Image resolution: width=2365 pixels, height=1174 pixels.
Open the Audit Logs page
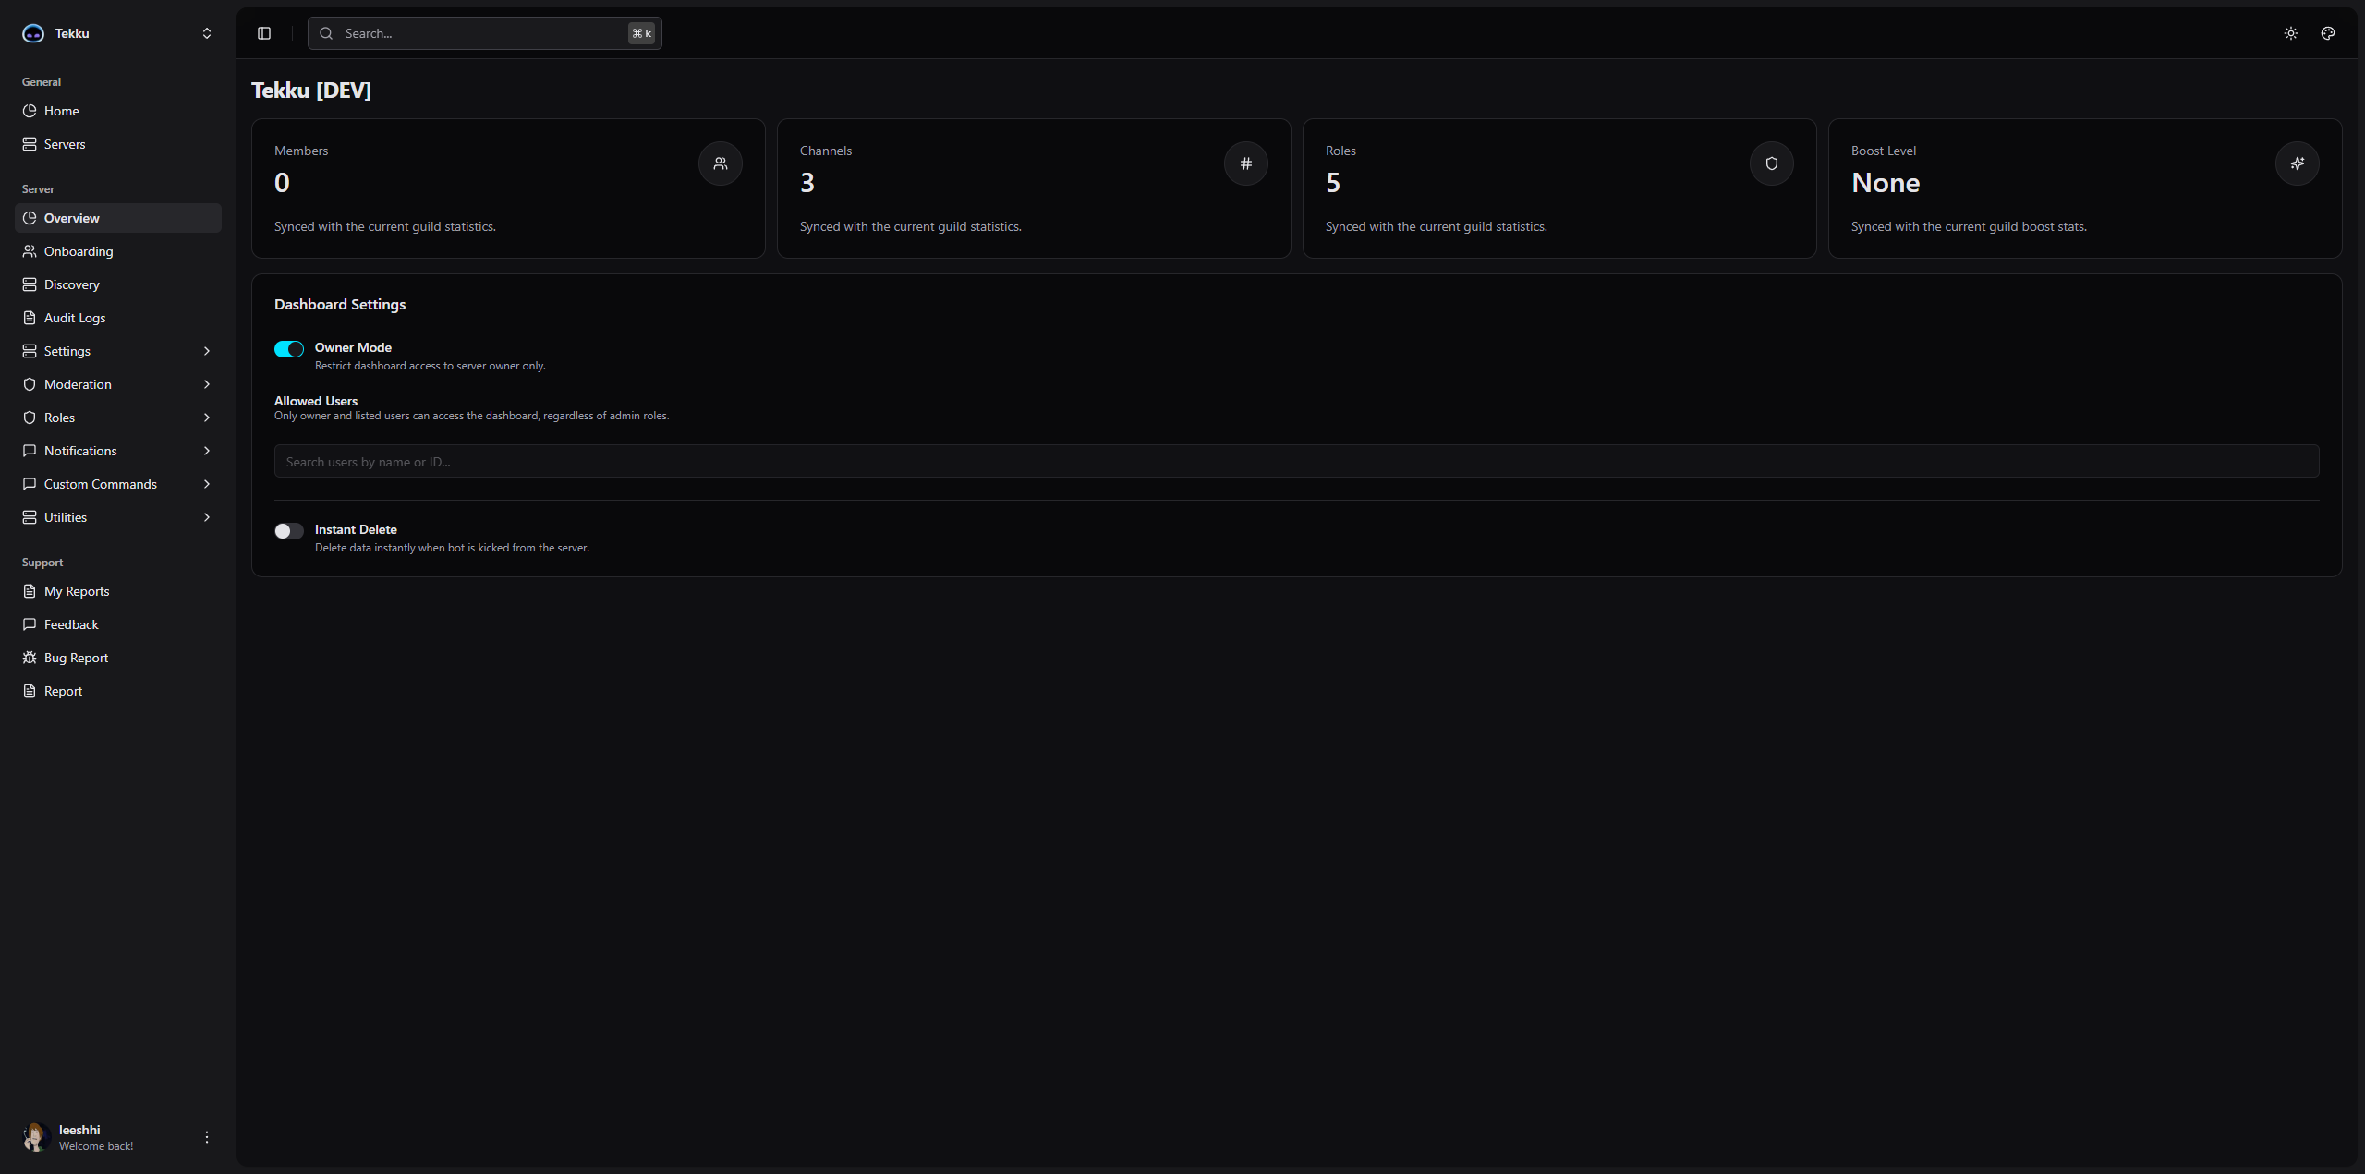74,317
